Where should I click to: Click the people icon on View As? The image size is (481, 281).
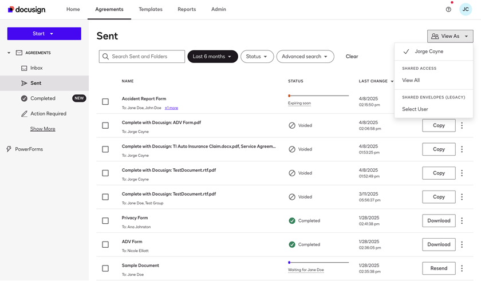point(435,36)
